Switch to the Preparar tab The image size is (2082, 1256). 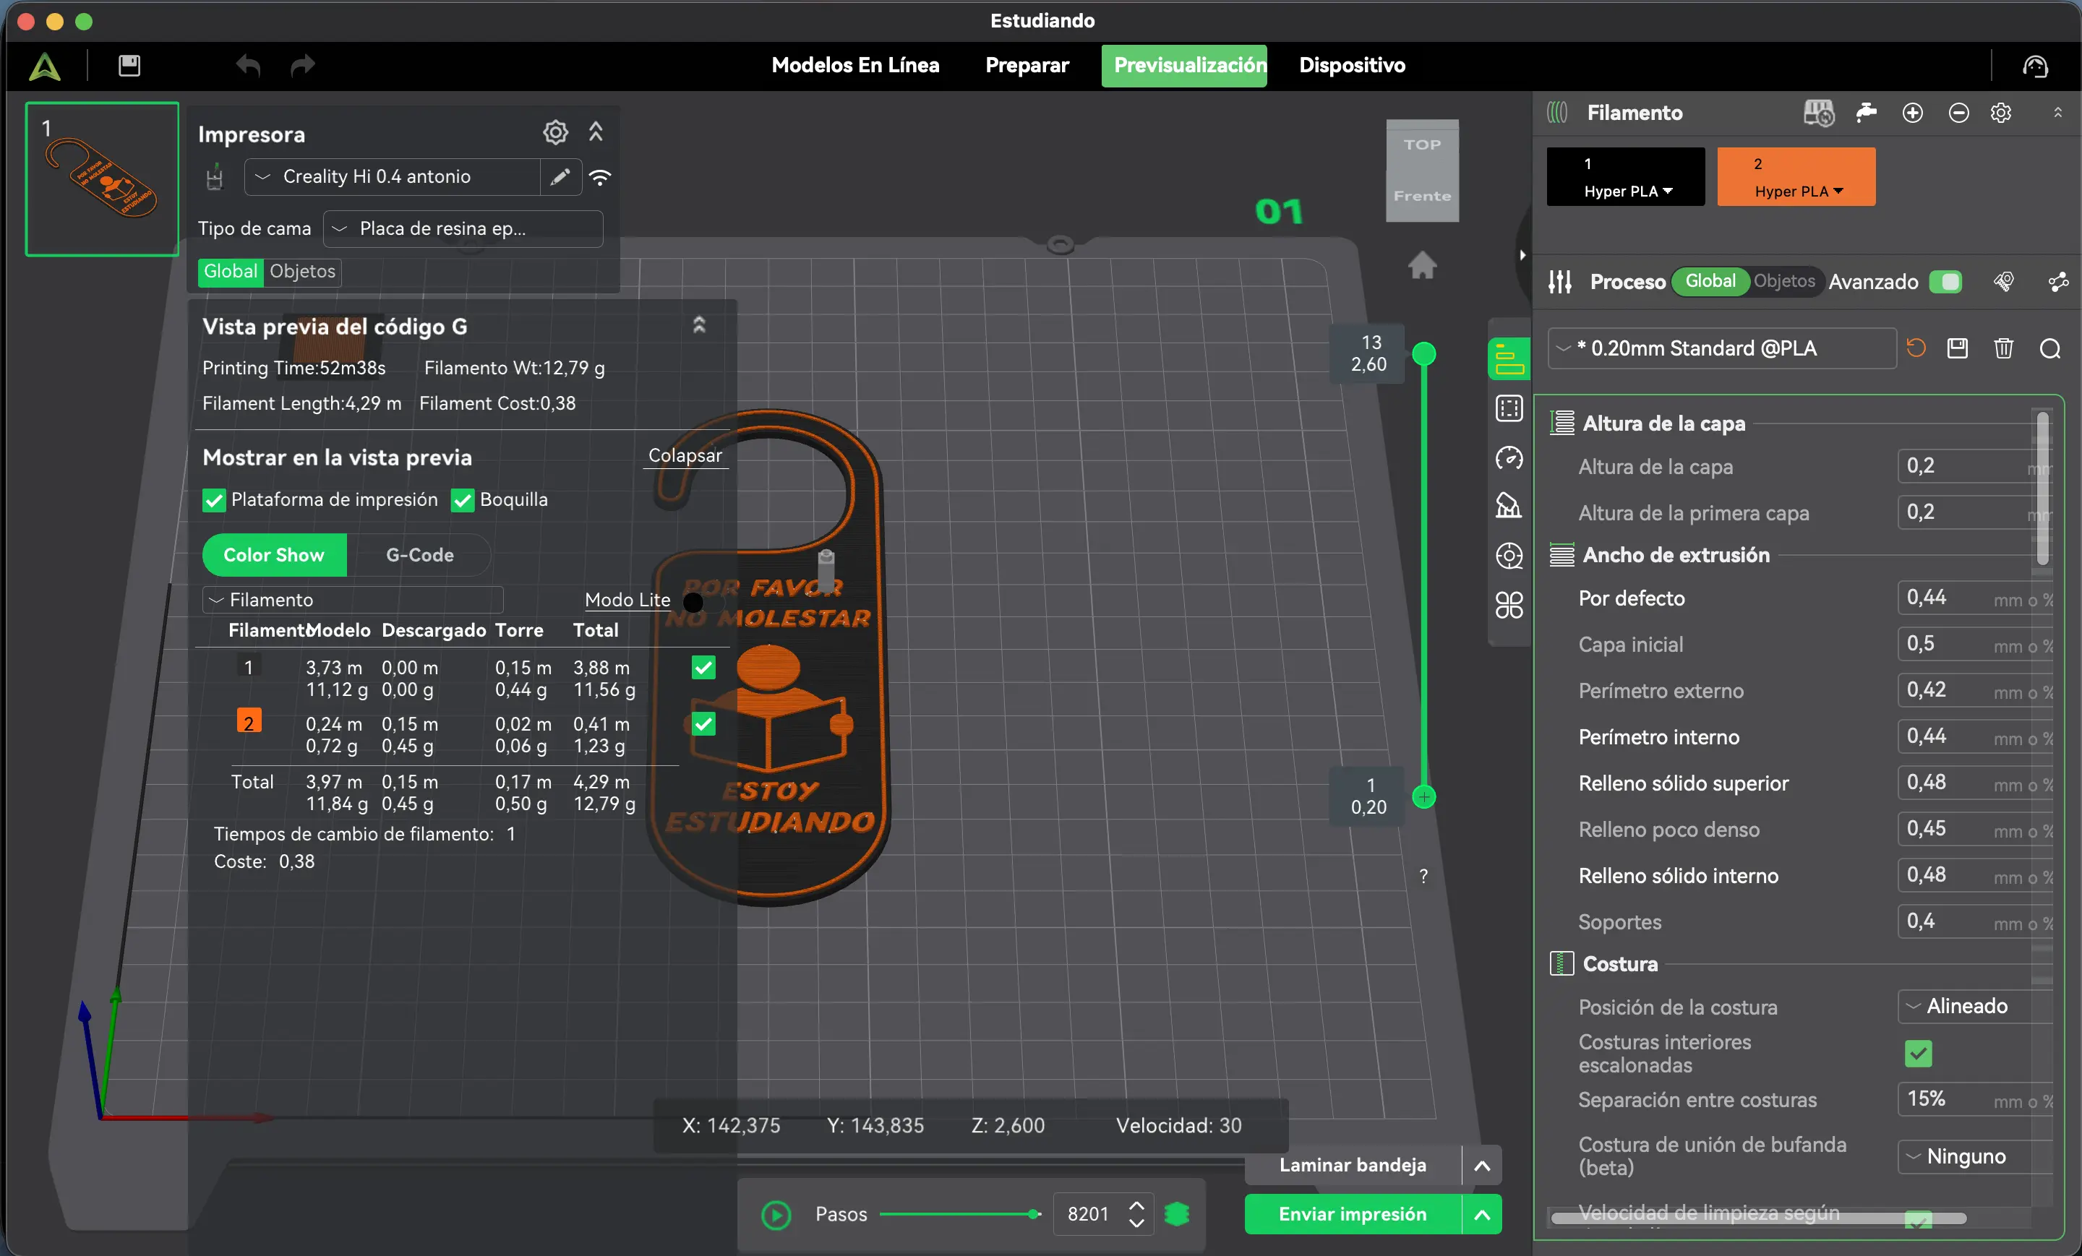(x=1027, y=65)
